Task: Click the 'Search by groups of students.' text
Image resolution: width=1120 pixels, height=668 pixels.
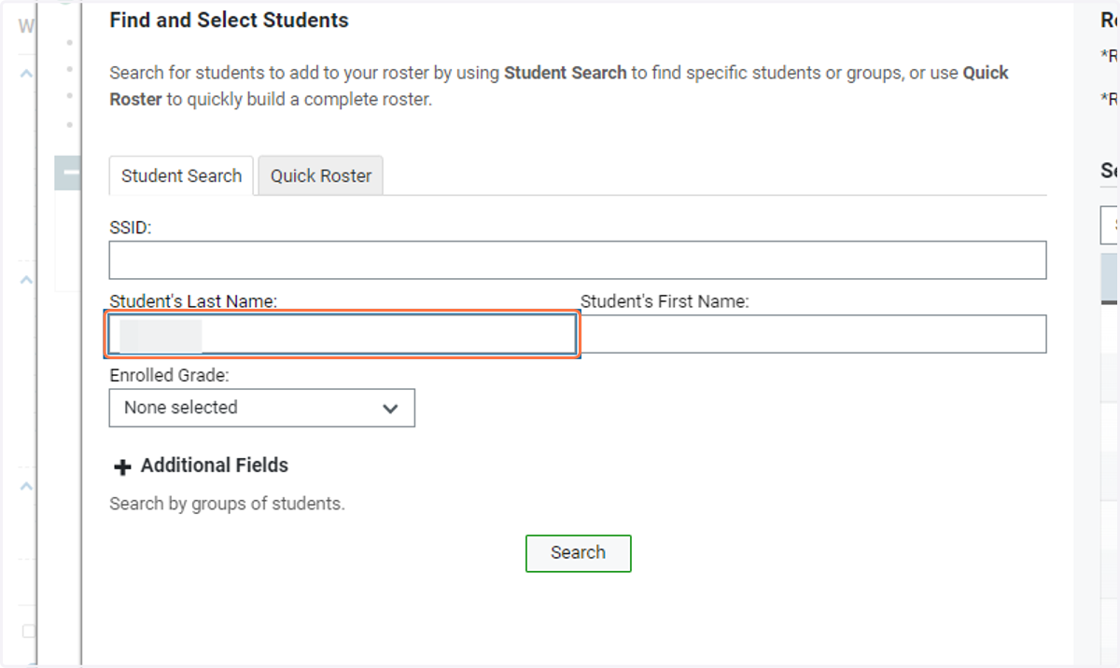Action: tap(227, 504)
